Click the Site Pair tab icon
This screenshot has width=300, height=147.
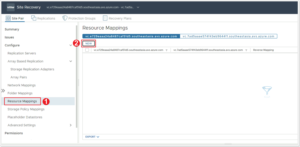tap(8, 18)
